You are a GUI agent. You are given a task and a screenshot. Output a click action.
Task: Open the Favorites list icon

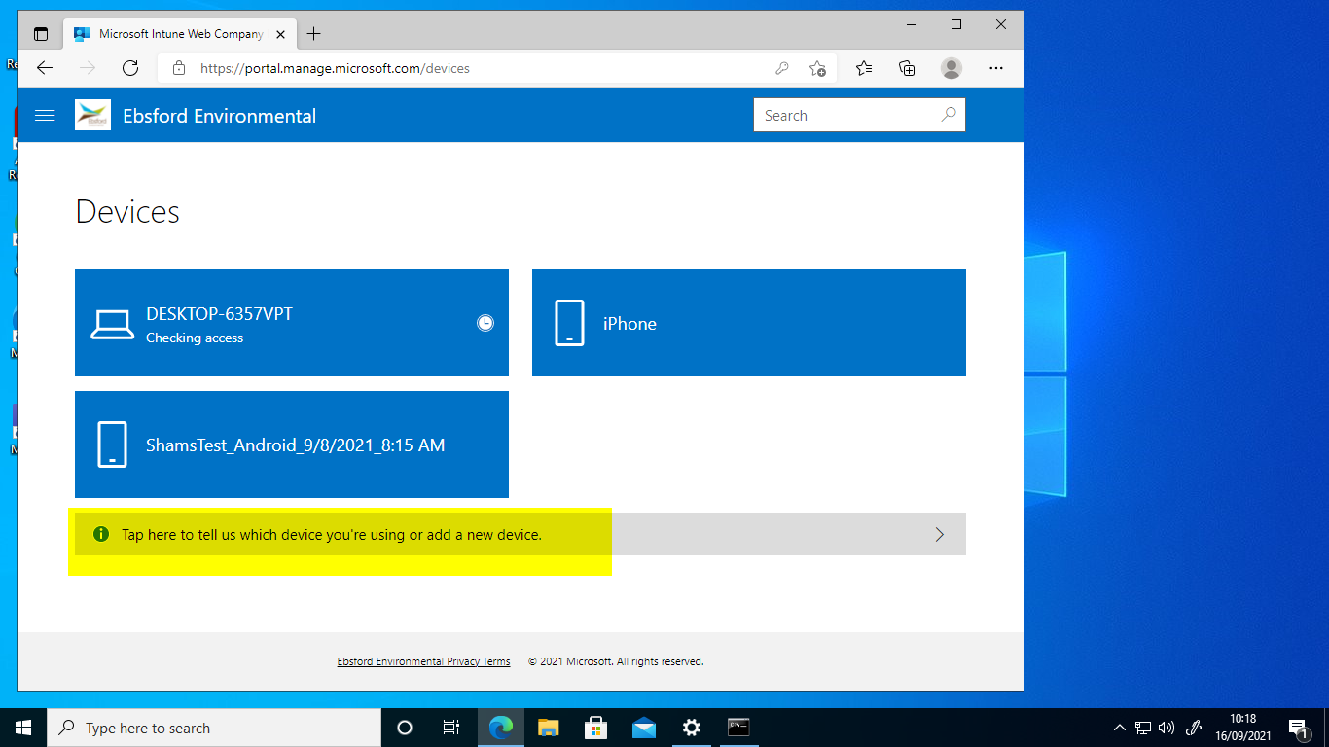[864, 68]
